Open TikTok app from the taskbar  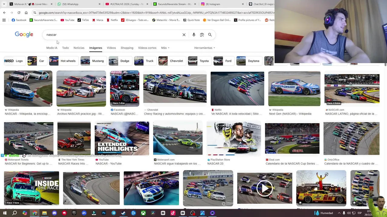tap(173, 213)
